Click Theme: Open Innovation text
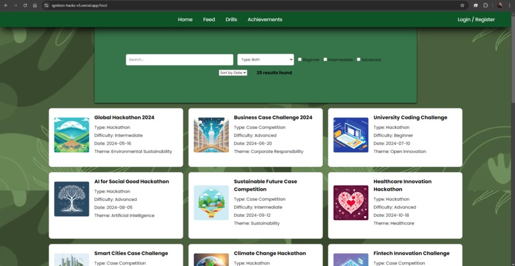Viewport: 515px width, 266px height. [400, 152]
